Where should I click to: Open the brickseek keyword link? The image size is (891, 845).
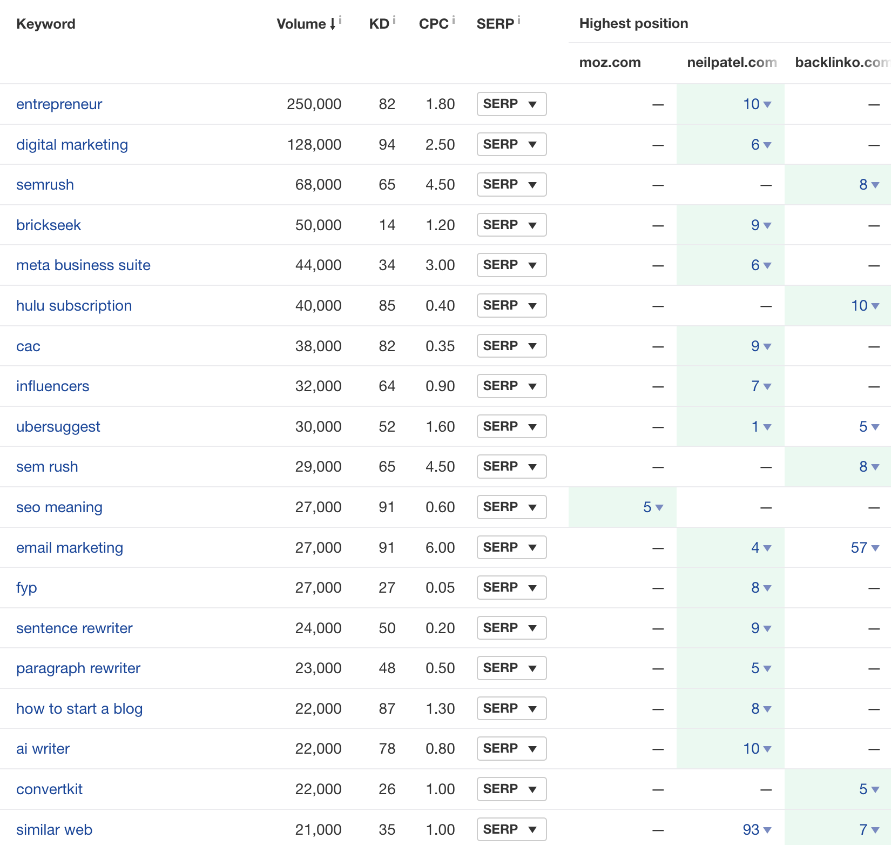click(x=49, y=225)
